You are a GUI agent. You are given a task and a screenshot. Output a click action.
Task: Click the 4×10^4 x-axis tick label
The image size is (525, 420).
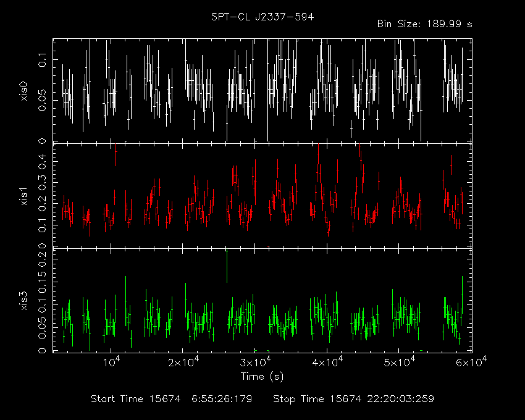pos(327,362)
